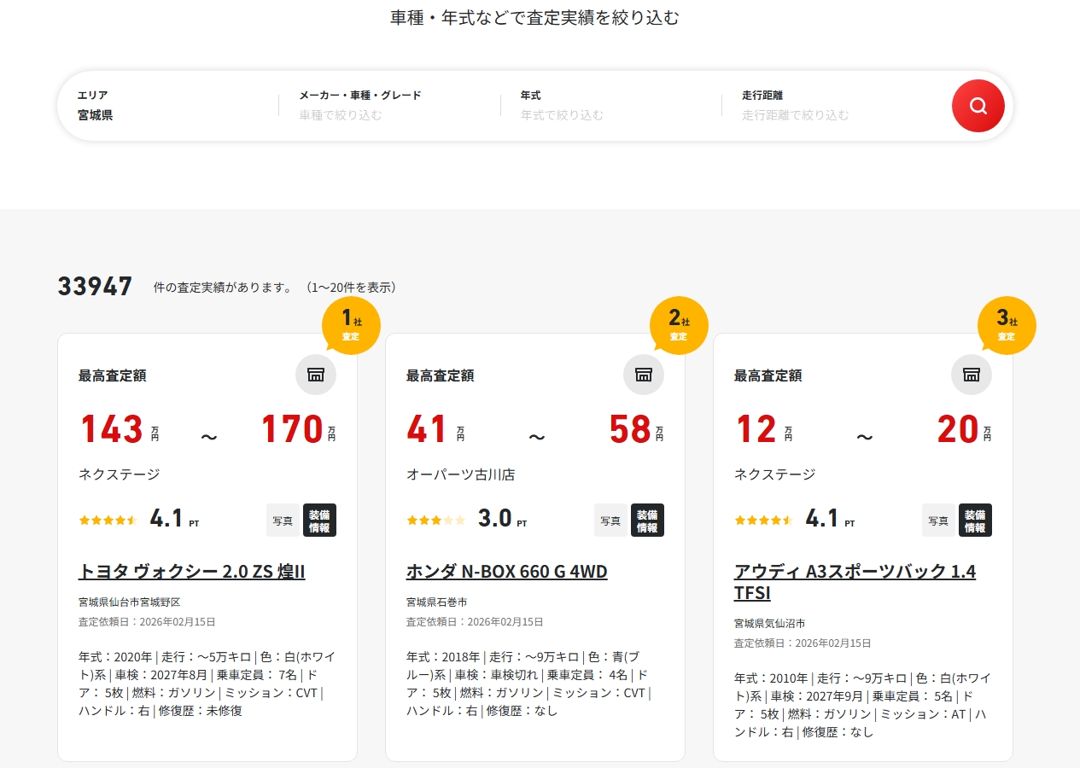Click 装備情報 button on N-BOX card

tap(647, 521)
